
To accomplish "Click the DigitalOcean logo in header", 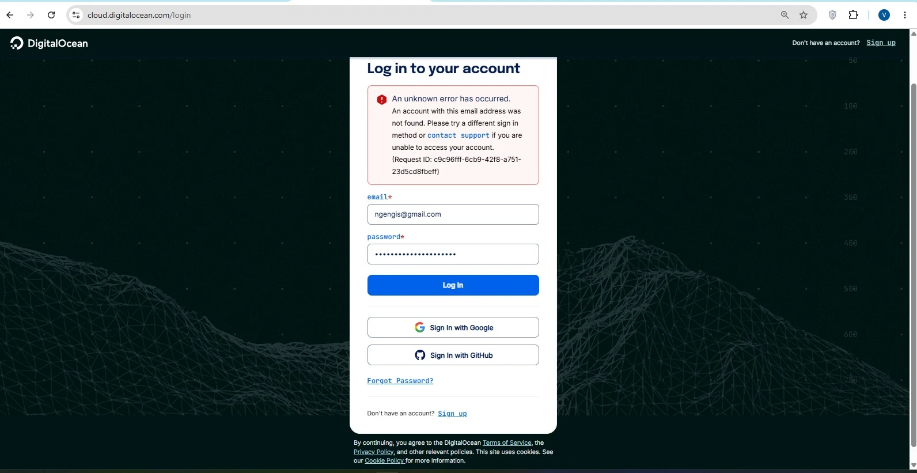I will (49, 43).
